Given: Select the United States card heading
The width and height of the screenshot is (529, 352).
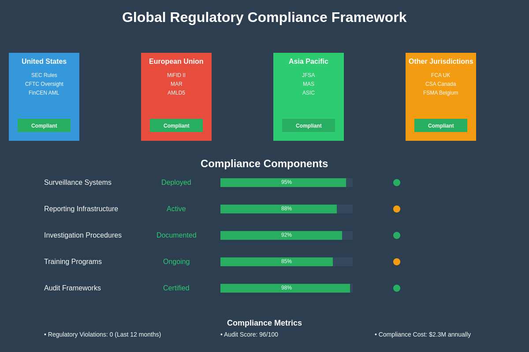Looking at the screenshot, I should tap(44, 62).
